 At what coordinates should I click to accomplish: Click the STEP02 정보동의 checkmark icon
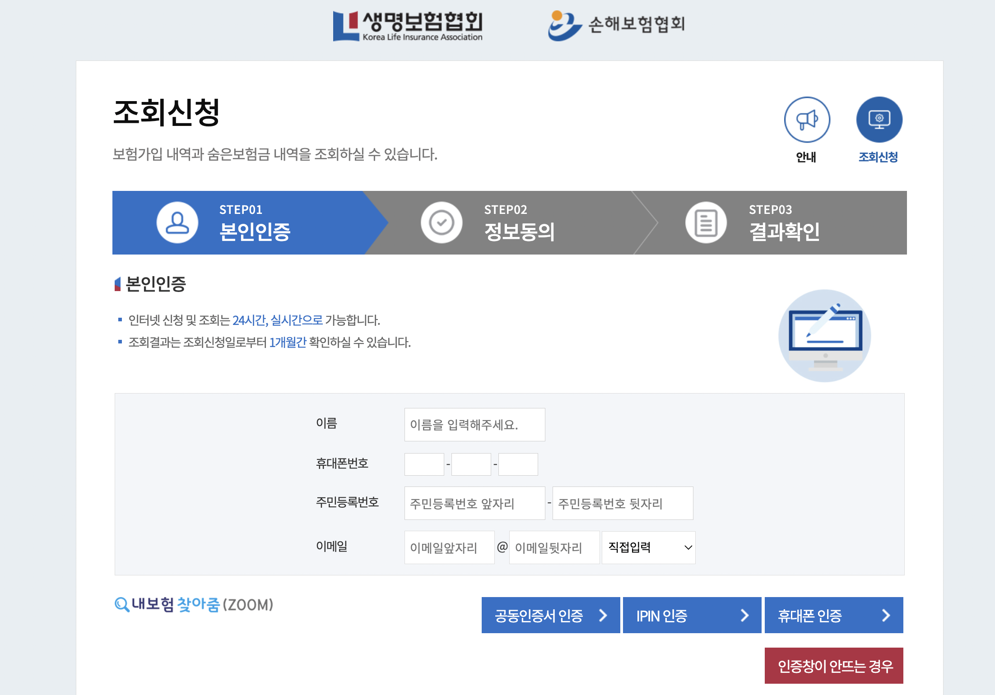(441, 222)
